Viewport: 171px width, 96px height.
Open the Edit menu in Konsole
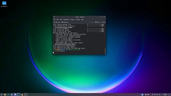point(57,19)
